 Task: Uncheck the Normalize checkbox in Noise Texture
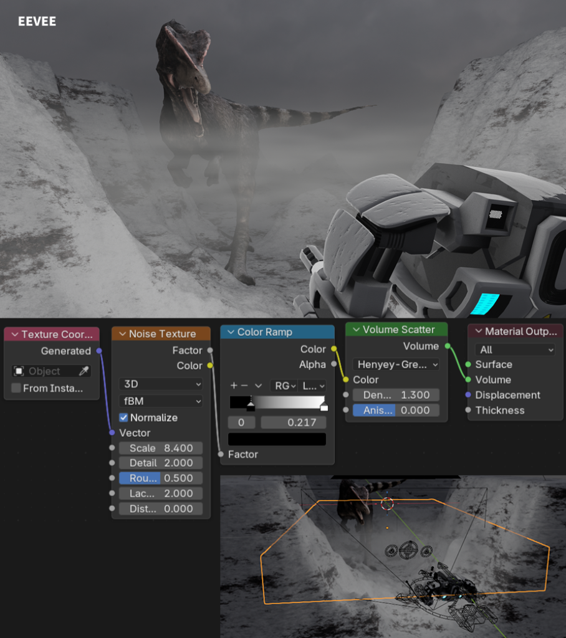(x=123, y=417)
